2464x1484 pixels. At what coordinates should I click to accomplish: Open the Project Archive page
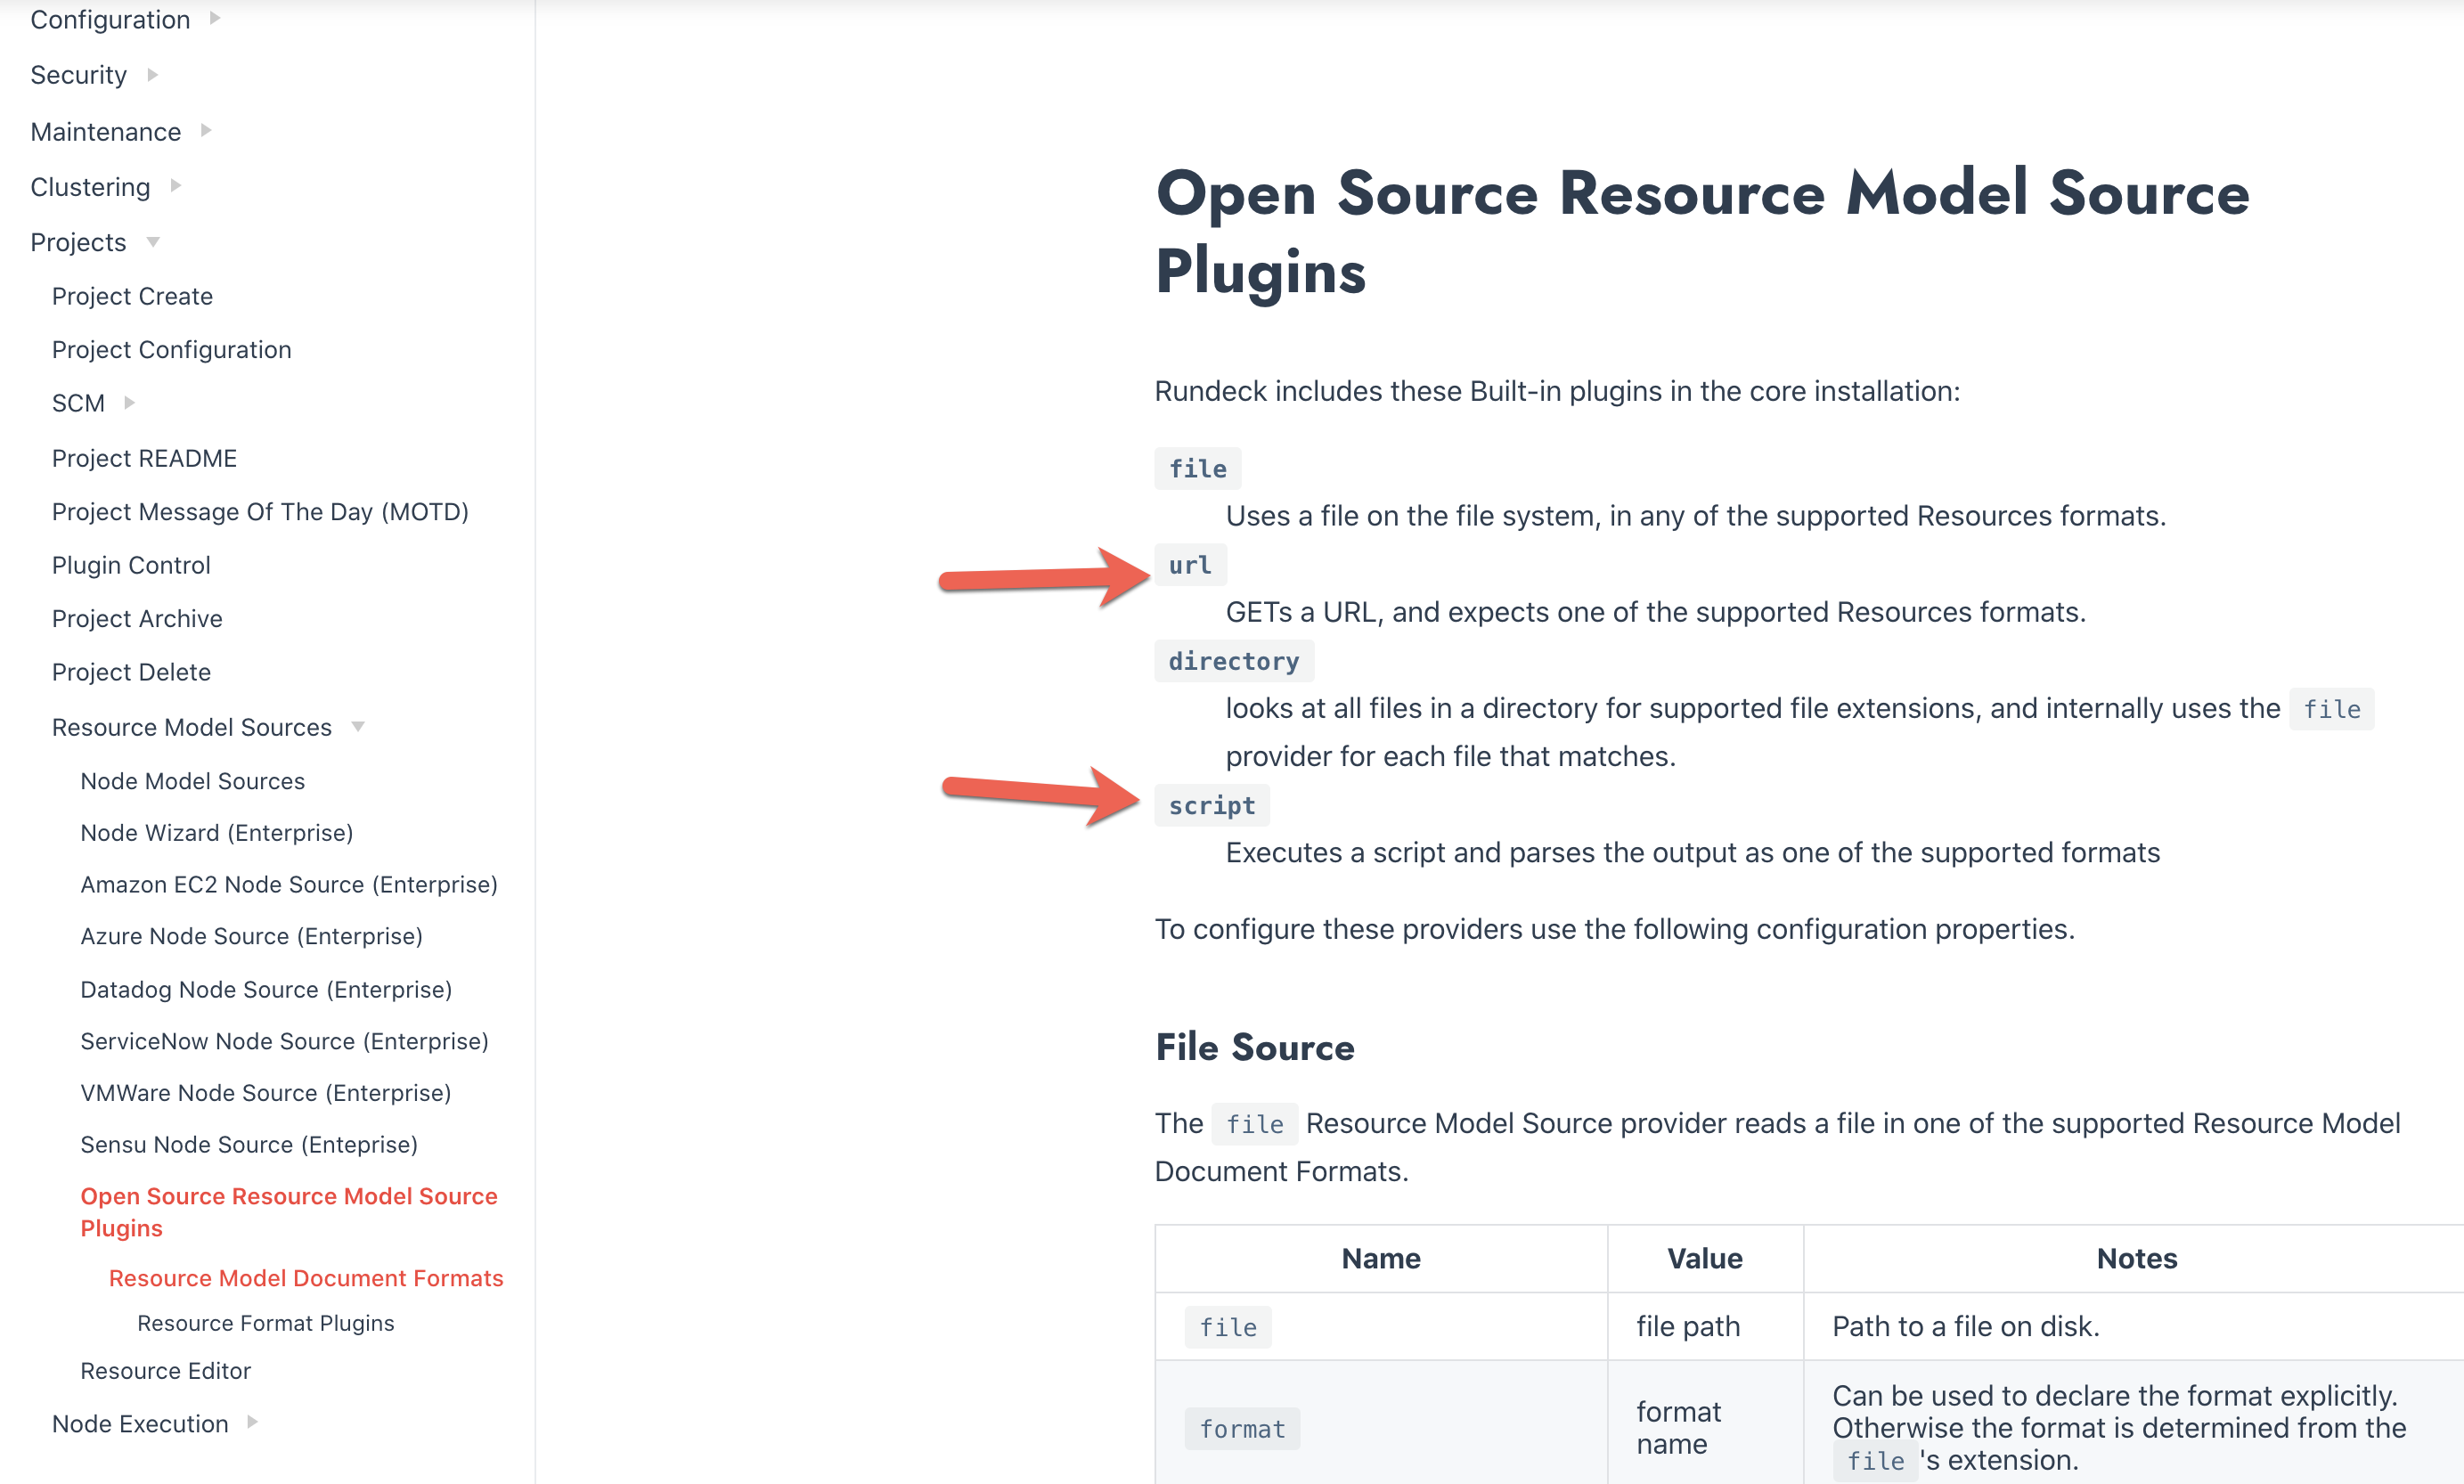point(137,617)
